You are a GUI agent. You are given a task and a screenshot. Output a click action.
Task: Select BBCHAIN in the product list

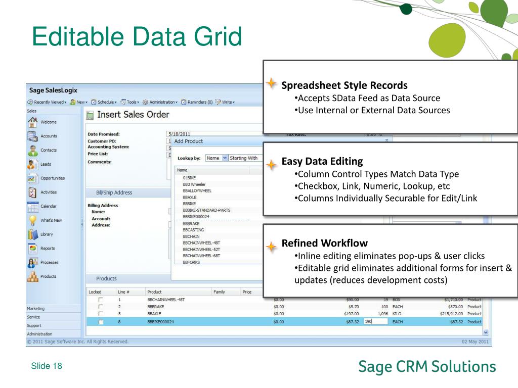click(x=191, y=236)
